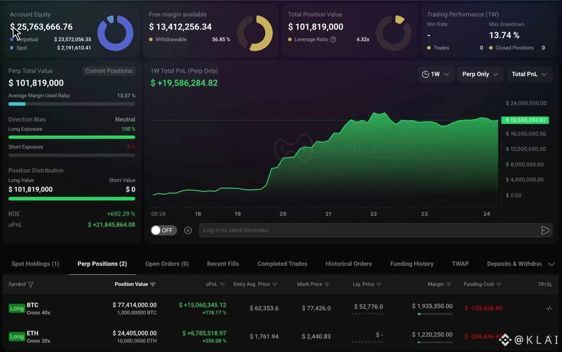Screen dimensions: 562x352
Task: Click the Free margin donut chart
Action: pos(255,33)
